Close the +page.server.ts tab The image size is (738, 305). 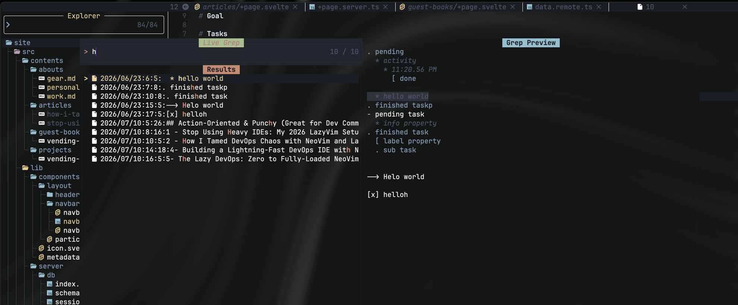point(386,7)
